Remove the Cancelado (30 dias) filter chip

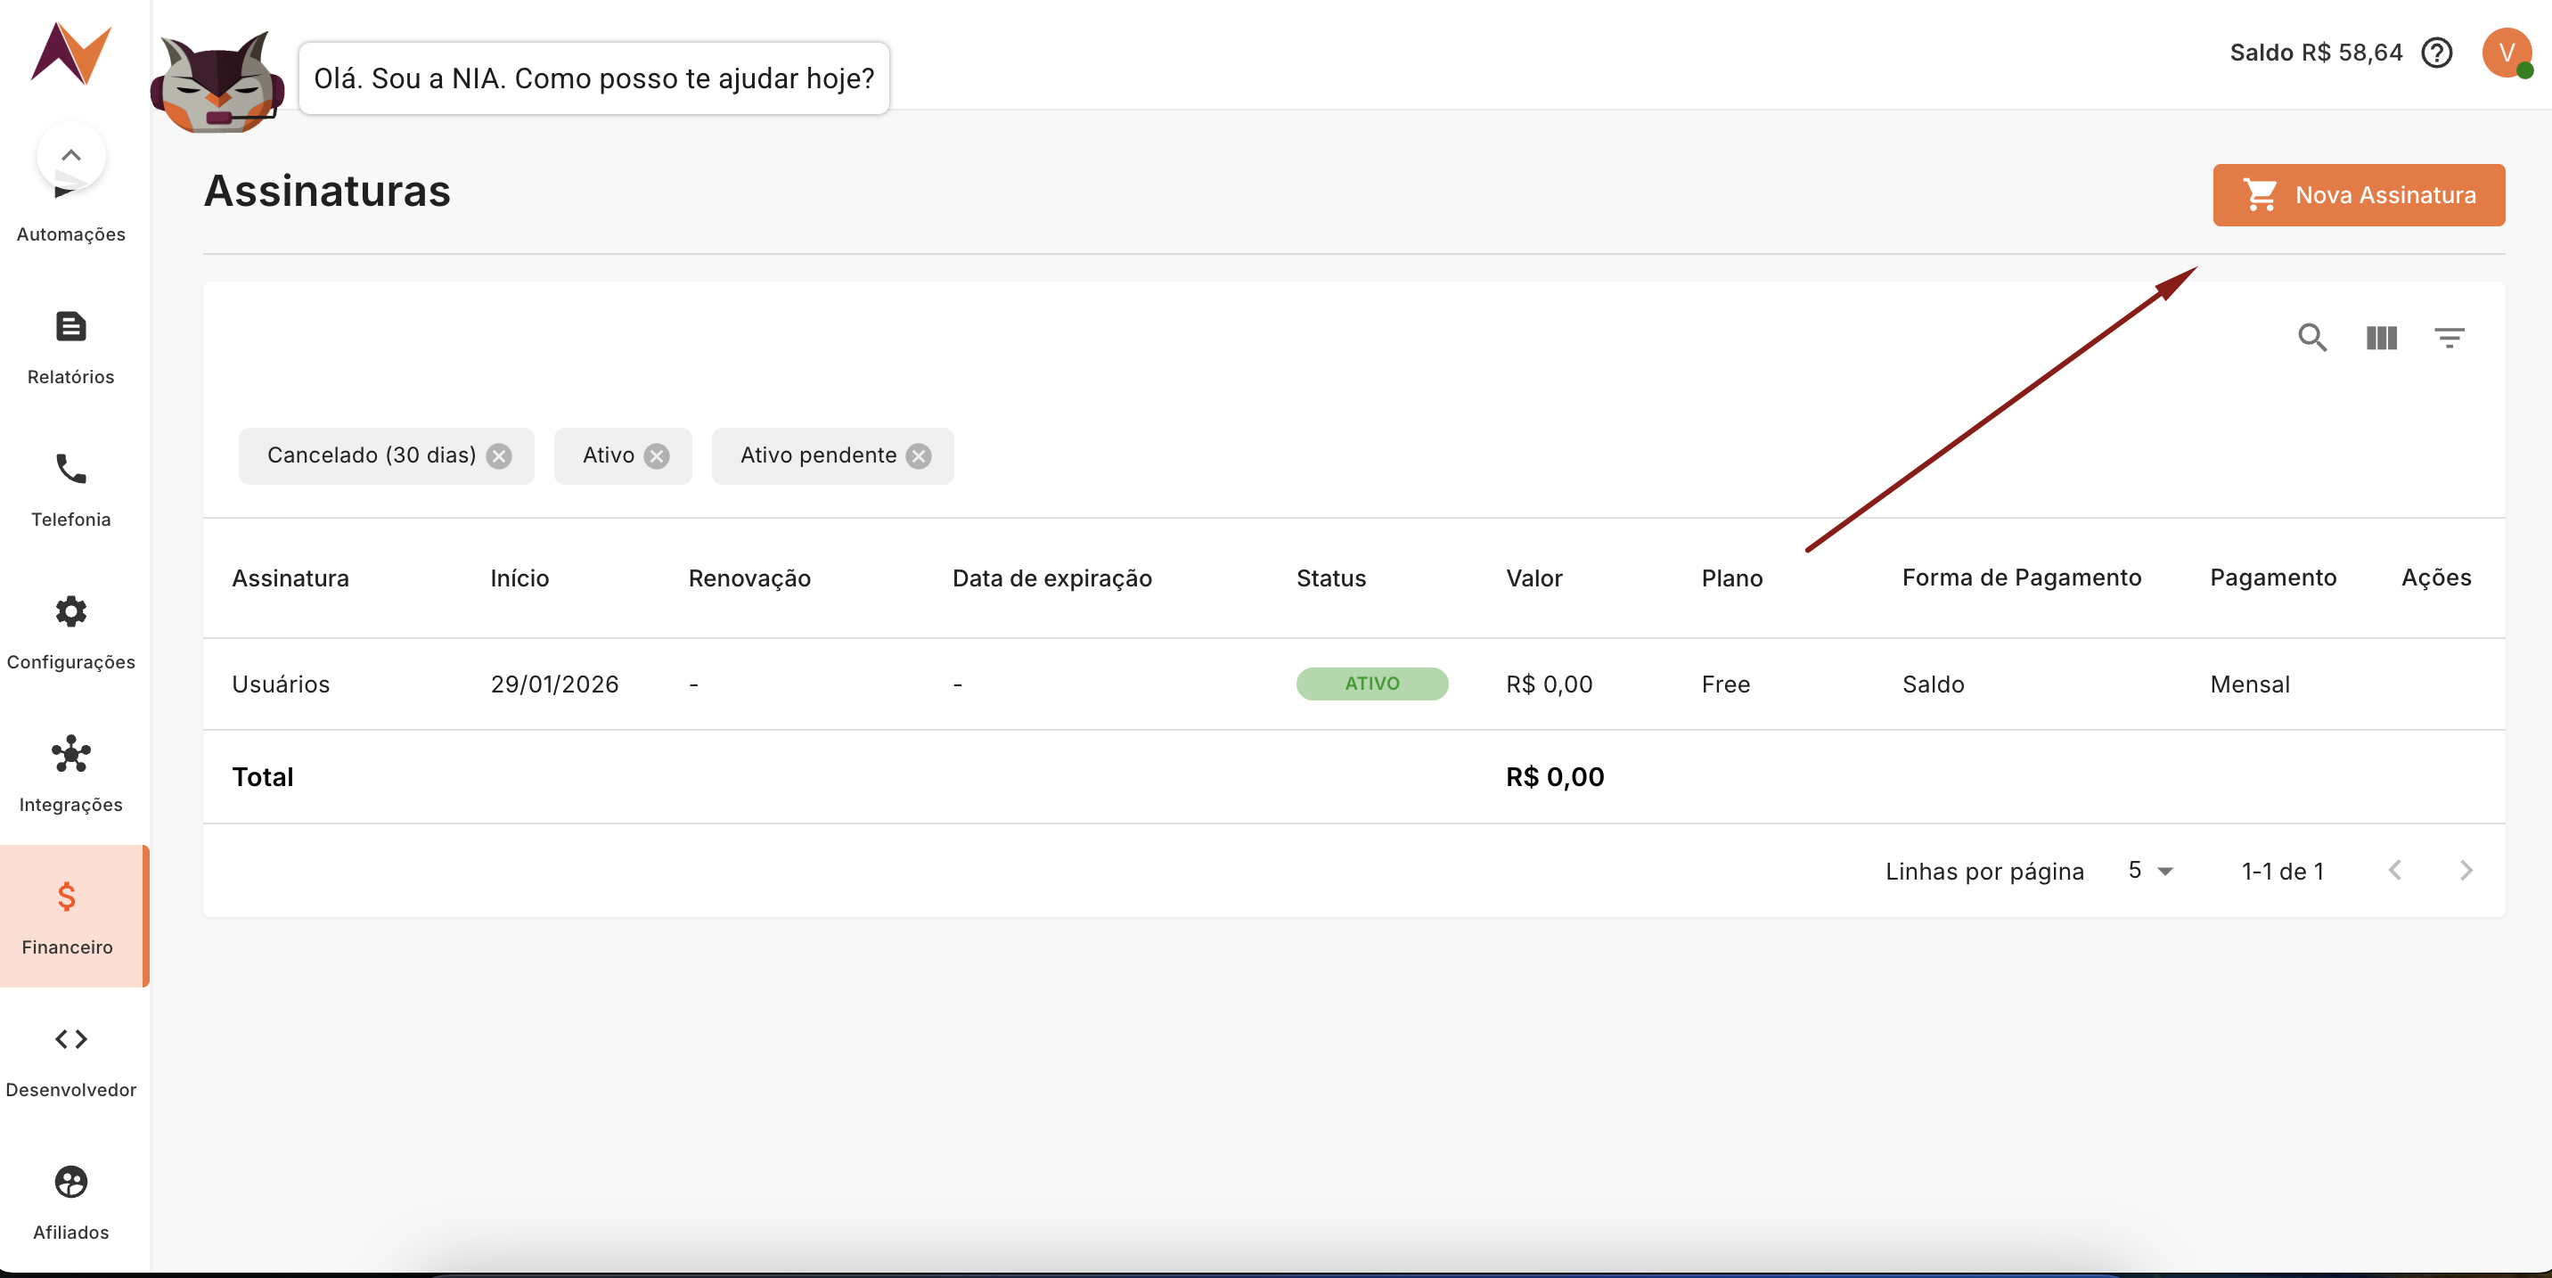499,455
